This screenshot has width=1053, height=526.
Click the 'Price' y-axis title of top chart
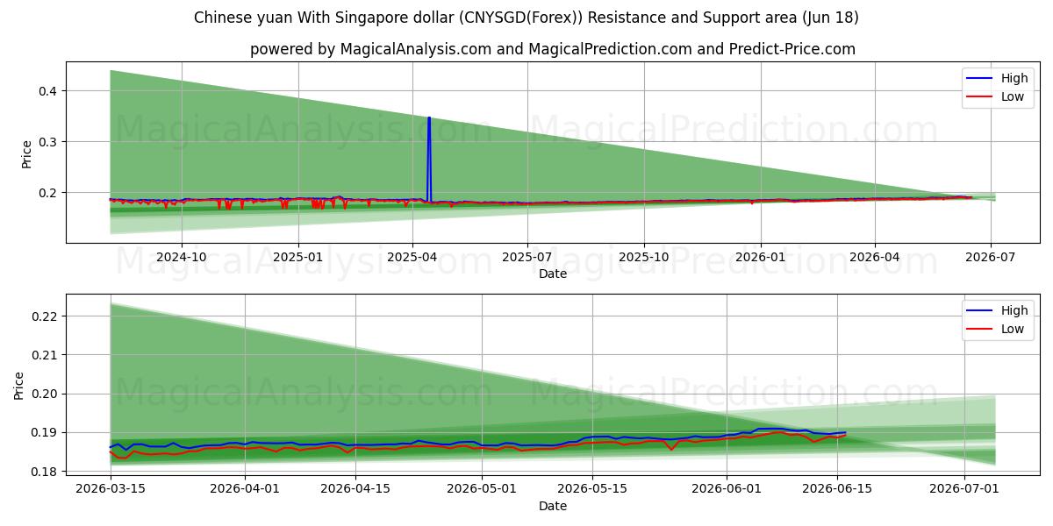[x=27, y=153]
